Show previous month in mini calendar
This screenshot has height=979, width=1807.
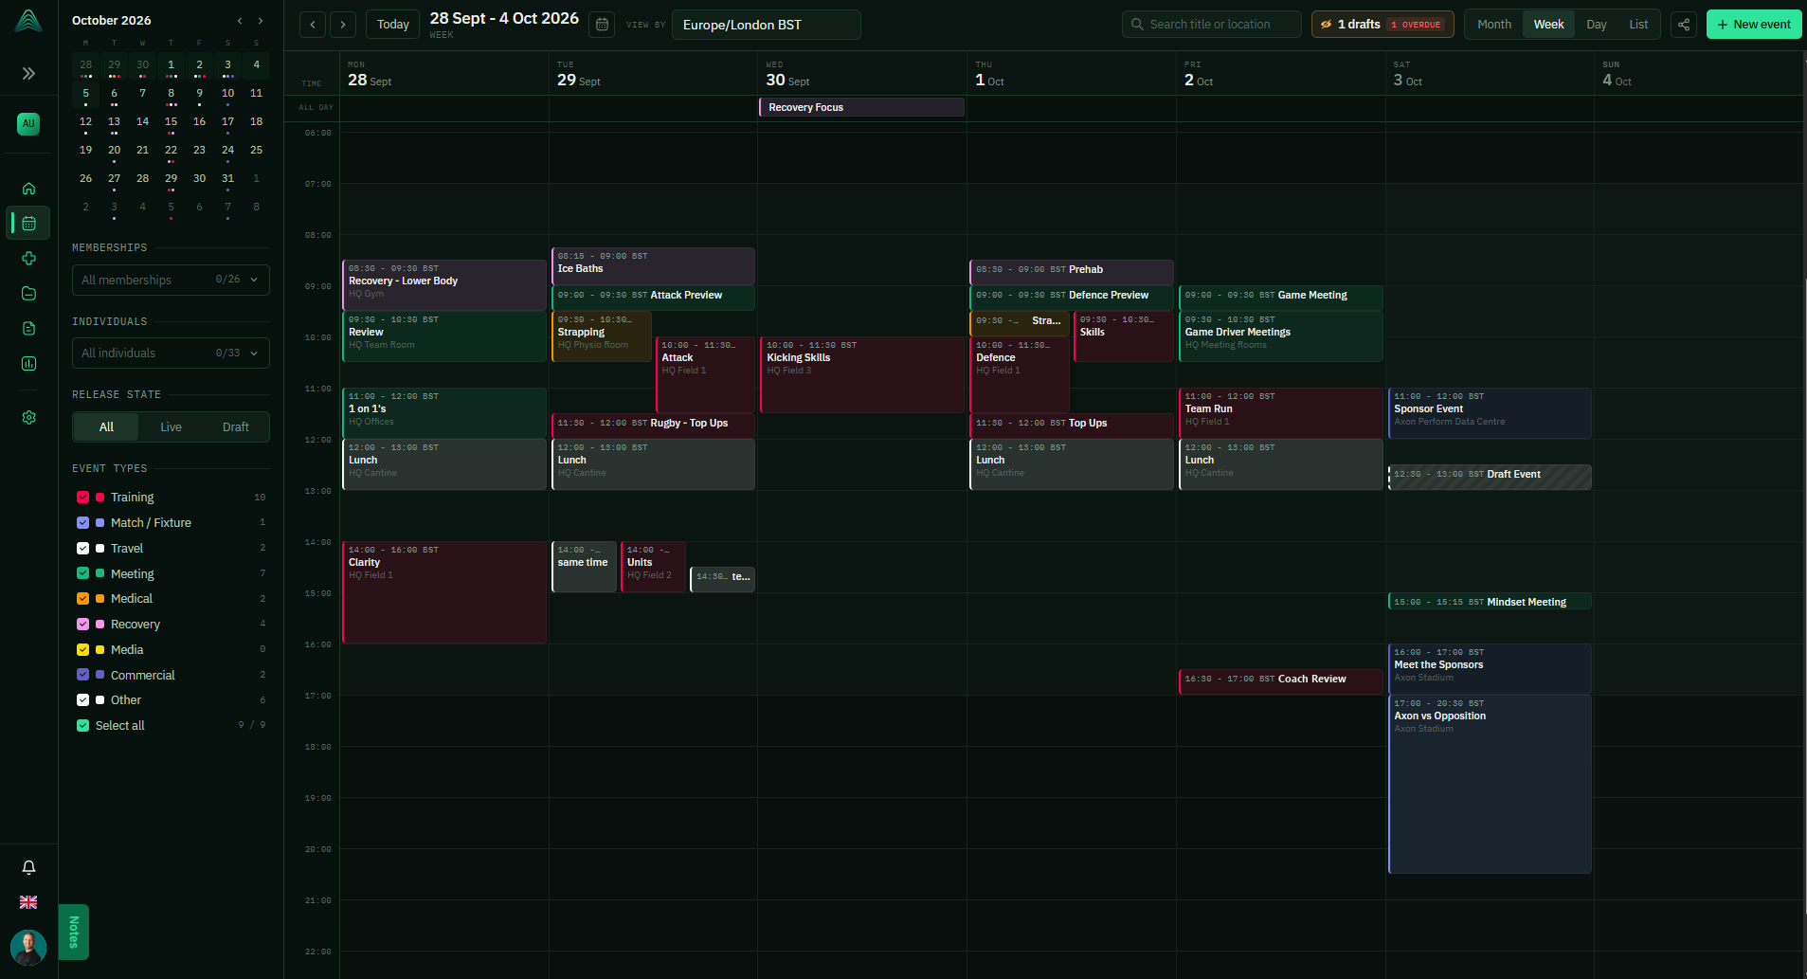[240, 21]
